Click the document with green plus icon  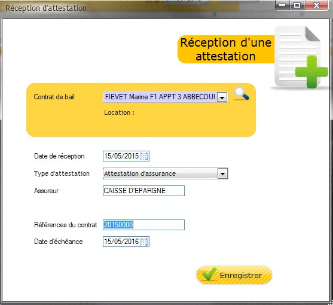click(300, 57)
